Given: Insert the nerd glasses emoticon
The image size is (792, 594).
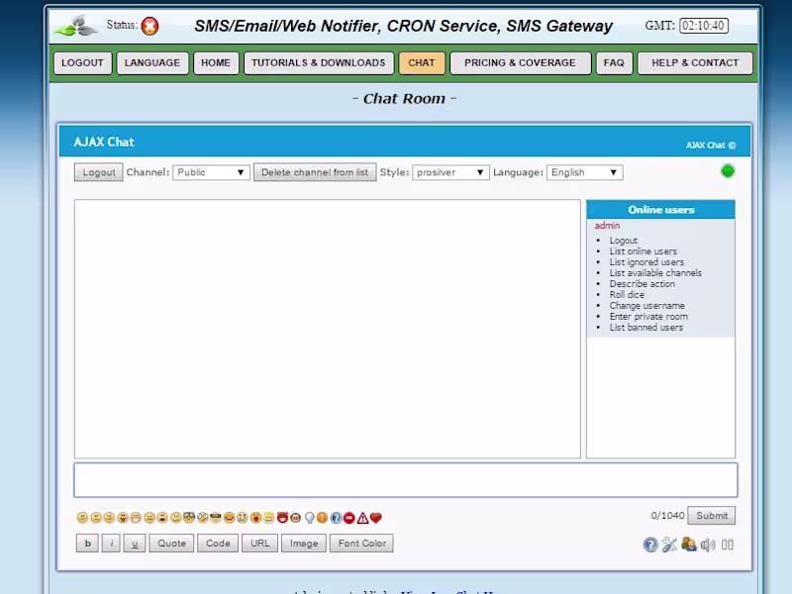Looking at the screenshot, I should point(189,518).
